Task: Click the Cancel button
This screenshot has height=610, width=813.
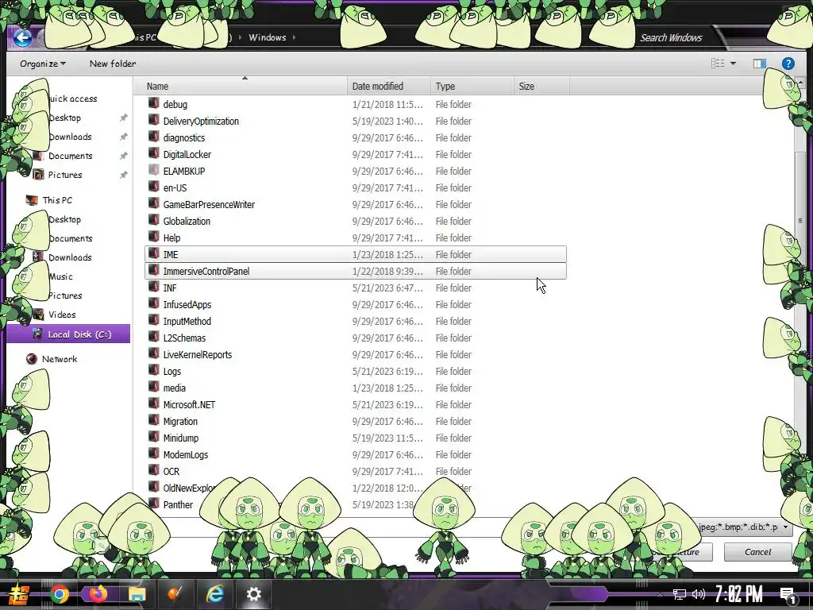Action: pos(757,552)
